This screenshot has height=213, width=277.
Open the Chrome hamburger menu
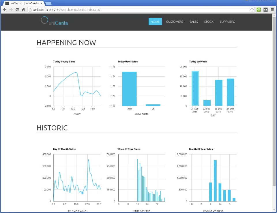click(x=272, y=10)
